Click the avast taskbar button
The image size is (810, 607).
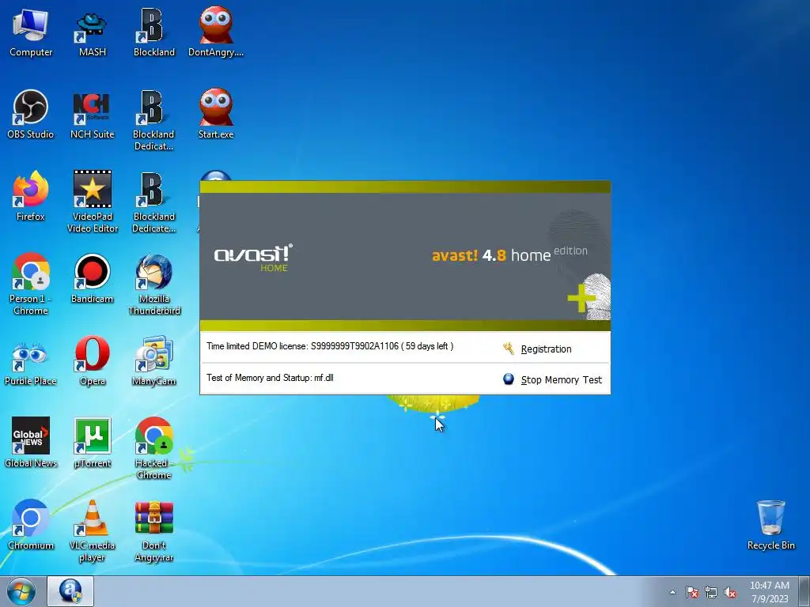pos(70,591)
